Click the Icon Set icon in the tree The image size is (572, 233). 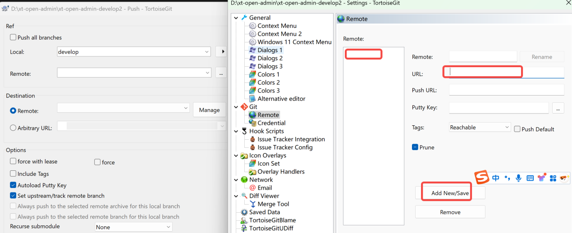(252, 164)
